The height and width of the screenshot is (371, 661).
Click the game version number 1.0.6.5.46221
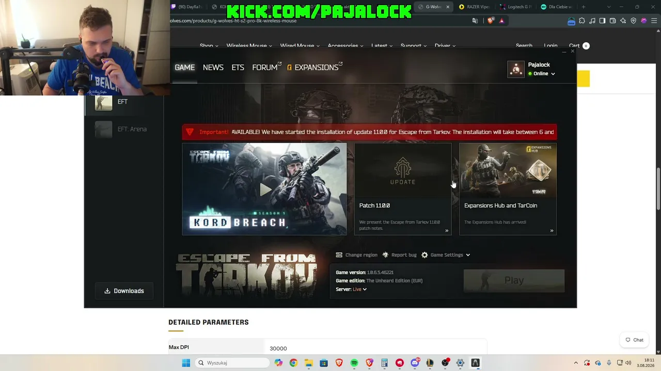pos(380,273)
